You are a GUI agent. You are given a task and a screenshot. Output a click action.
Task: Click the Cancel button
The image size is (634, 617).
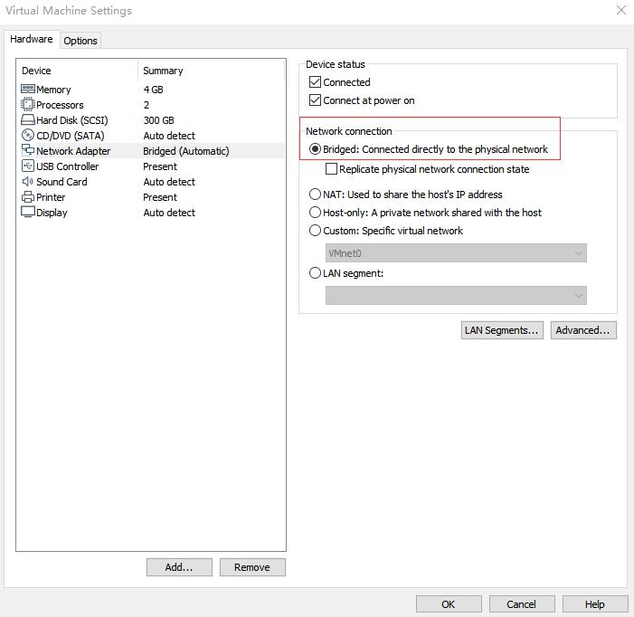tap(522, 604)
